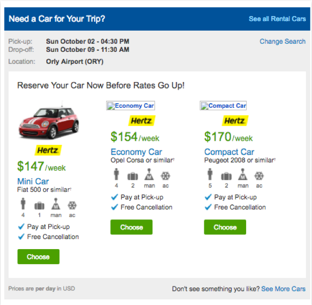Image resolution: width=312 pixels, height=305 pixels.
Task: Choose the Compact Car for $170 per week
Action: coord(225,227)
